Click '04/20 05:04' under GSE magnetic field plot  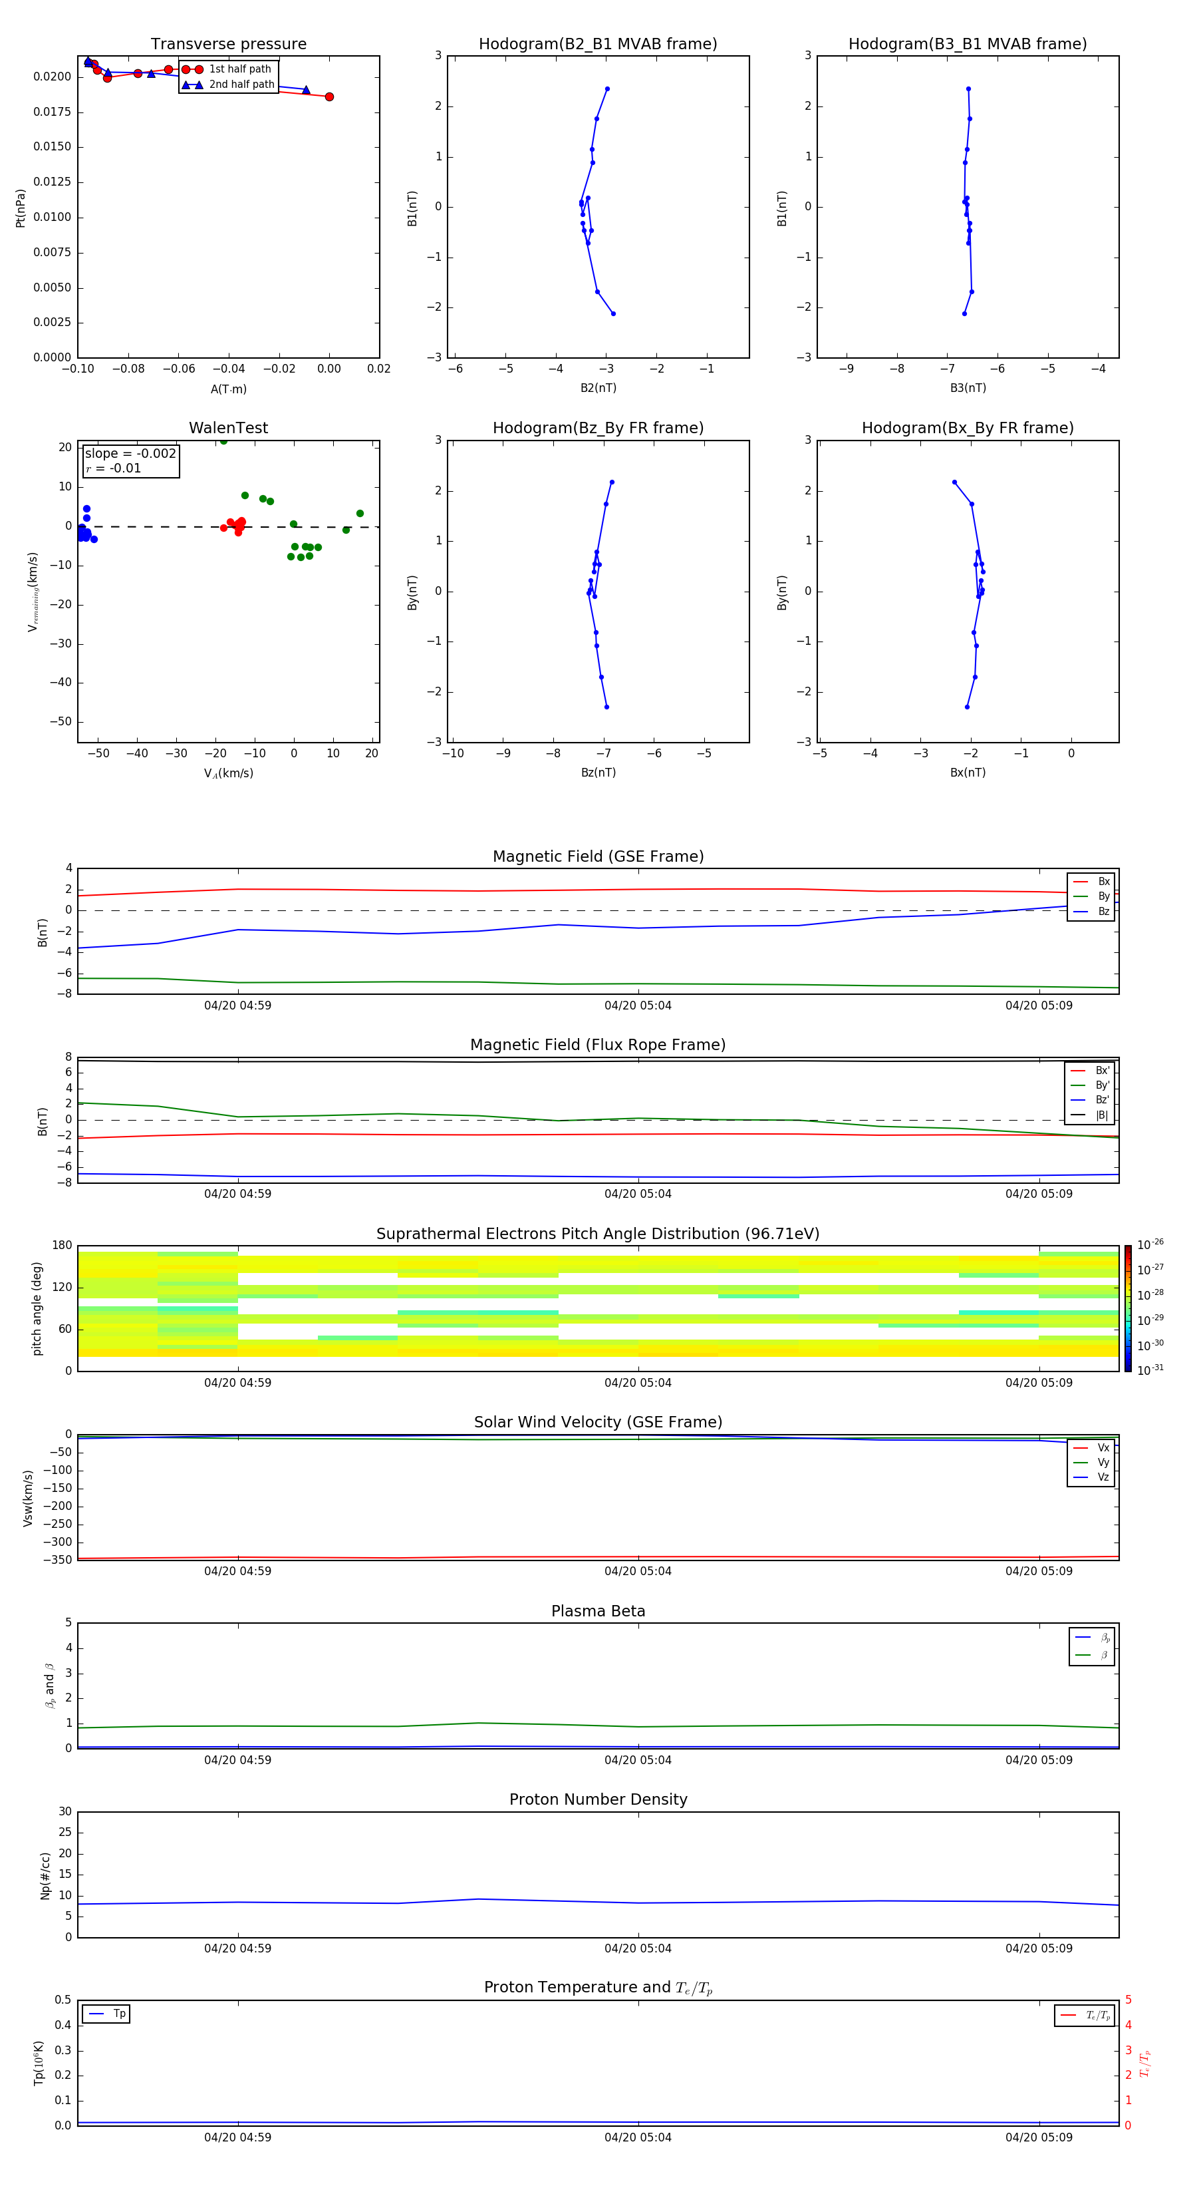coord(638,1006)
